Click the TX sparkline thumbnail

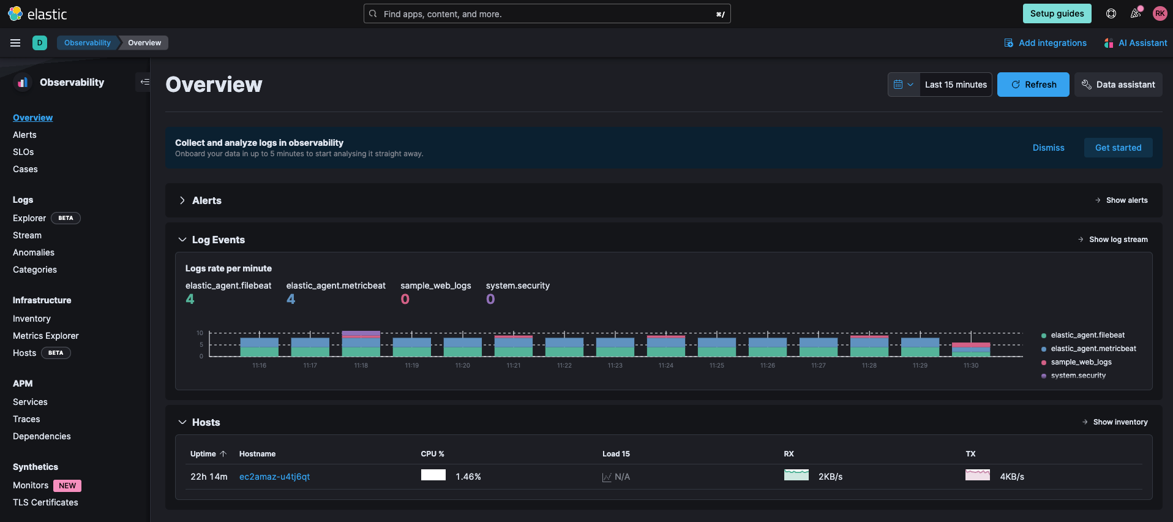978,475
